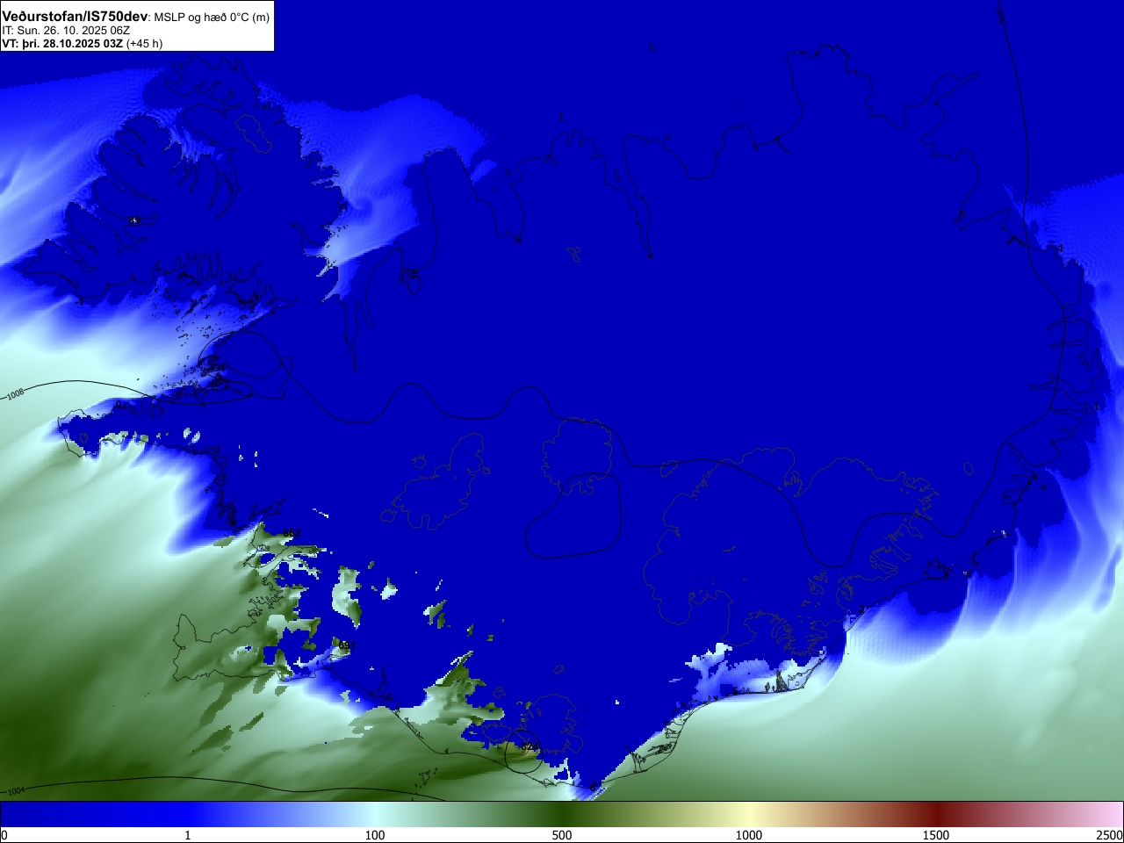Image resolution: width=1124 pixels, height=843 pixels.
Task: Click the 662 height label on the map
Action: pos(292,534)
